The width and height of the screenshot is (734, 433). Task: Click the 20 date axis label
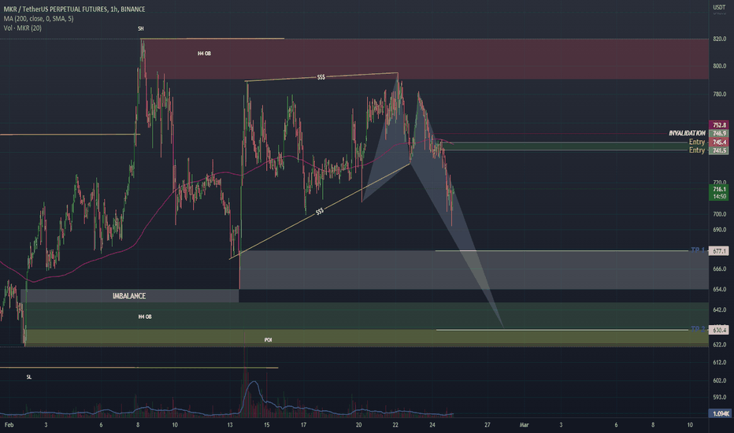coord(358,425)
